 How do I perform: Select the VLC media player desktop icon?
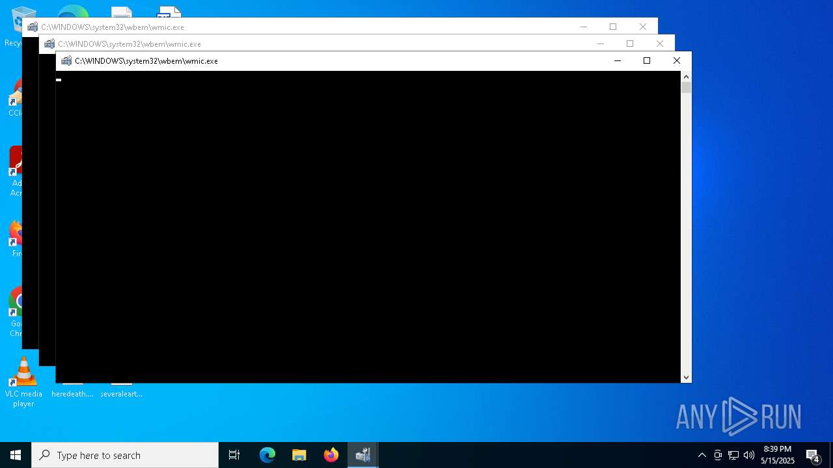(x=23, y=382)
